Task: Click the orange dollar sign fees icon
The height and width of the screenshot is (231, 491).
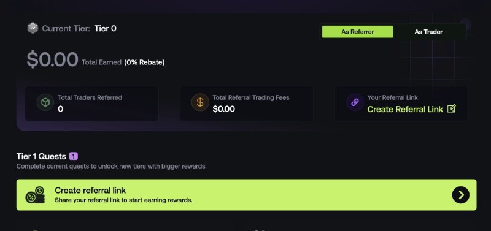Action: [200, 102]
